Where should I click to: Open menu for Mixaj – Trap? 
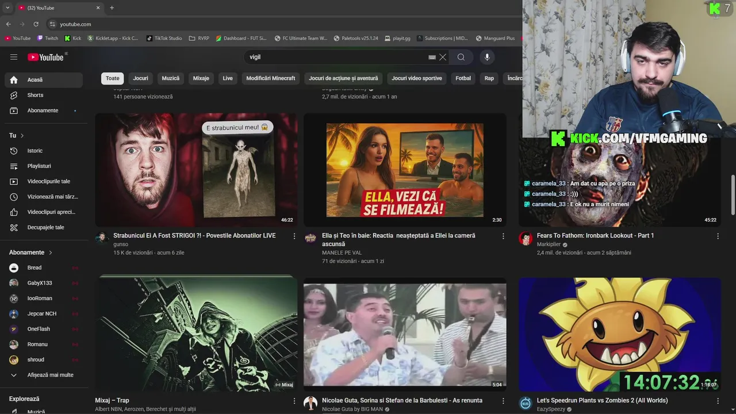pyautogui.click(x=294, y=401)
